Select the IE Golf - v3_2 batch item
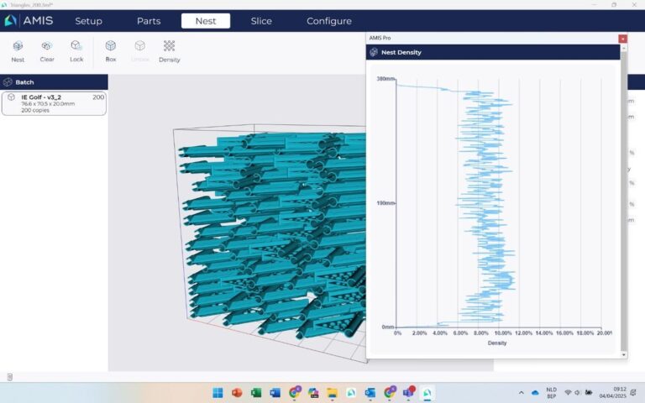Viewport: 645px width, 403px height. [54, 103]
